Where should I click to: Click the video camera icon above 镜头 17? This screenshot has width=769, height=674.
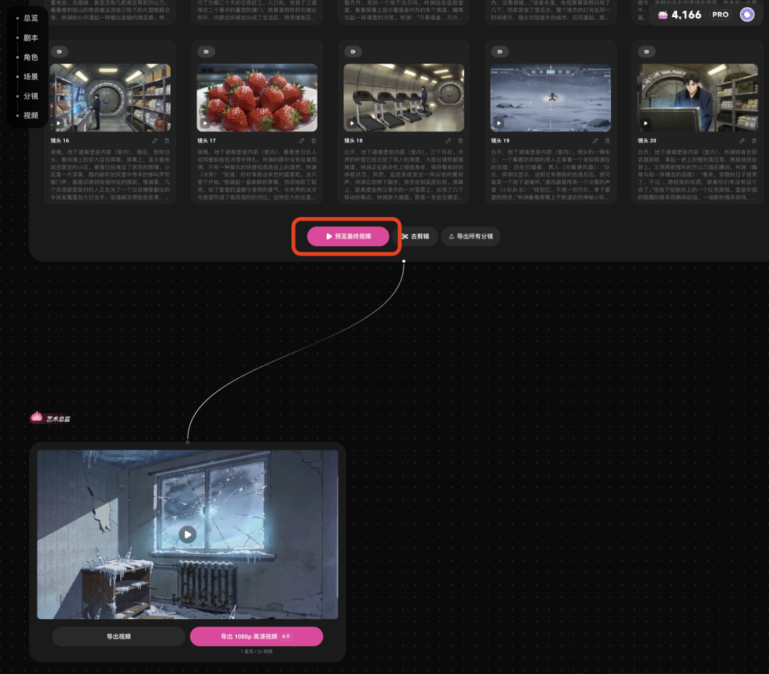pyautogui.click(x=205, y=52)
